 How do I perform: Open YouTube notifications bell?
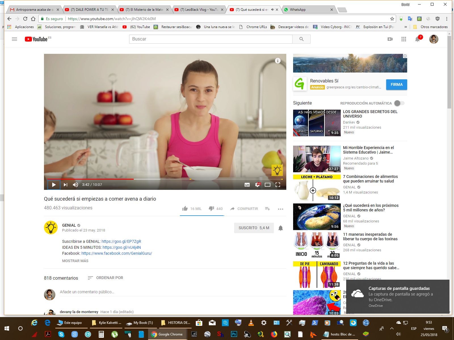point(417,39)
